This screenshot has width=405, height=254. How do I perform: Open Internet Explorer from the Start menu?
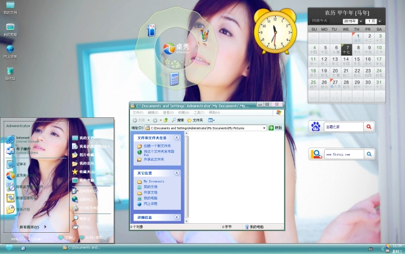(23, 140)
